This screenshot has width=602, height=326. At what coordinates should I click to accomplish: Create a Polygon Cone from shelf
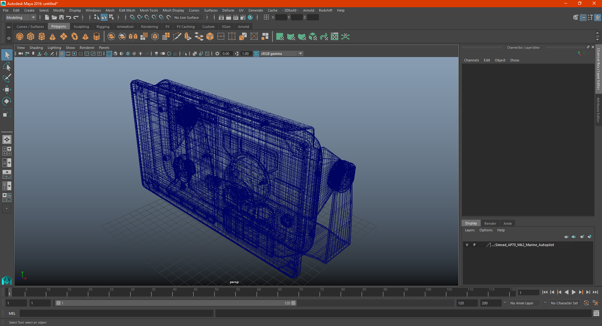(x=53, y=37)
